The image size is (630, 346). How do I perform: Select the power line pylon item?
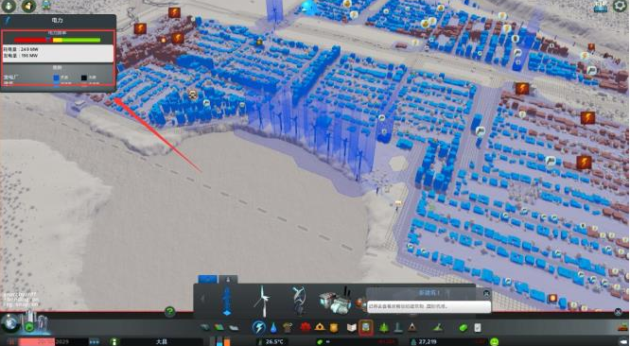(x=227, y=301)
